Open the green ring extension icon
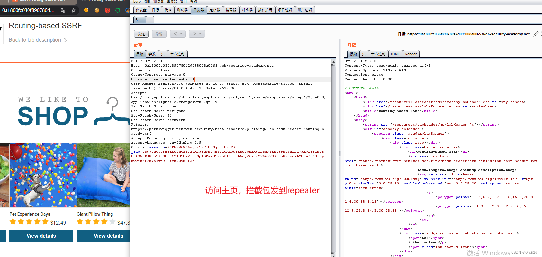This screenshot has height=257, width=542. pos(118,10)
